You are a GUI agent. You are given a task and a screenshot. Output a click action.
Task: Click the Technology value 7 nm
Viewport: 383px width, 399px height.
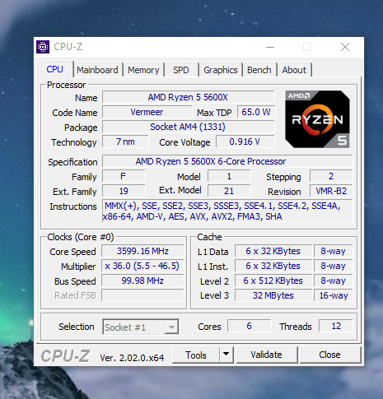click(x=125, y=142)
